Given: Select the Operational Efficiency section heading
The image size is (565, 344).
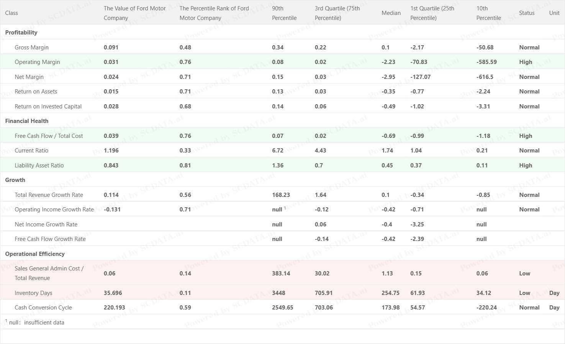Looking at the screenshot, I should coord(35,254).
